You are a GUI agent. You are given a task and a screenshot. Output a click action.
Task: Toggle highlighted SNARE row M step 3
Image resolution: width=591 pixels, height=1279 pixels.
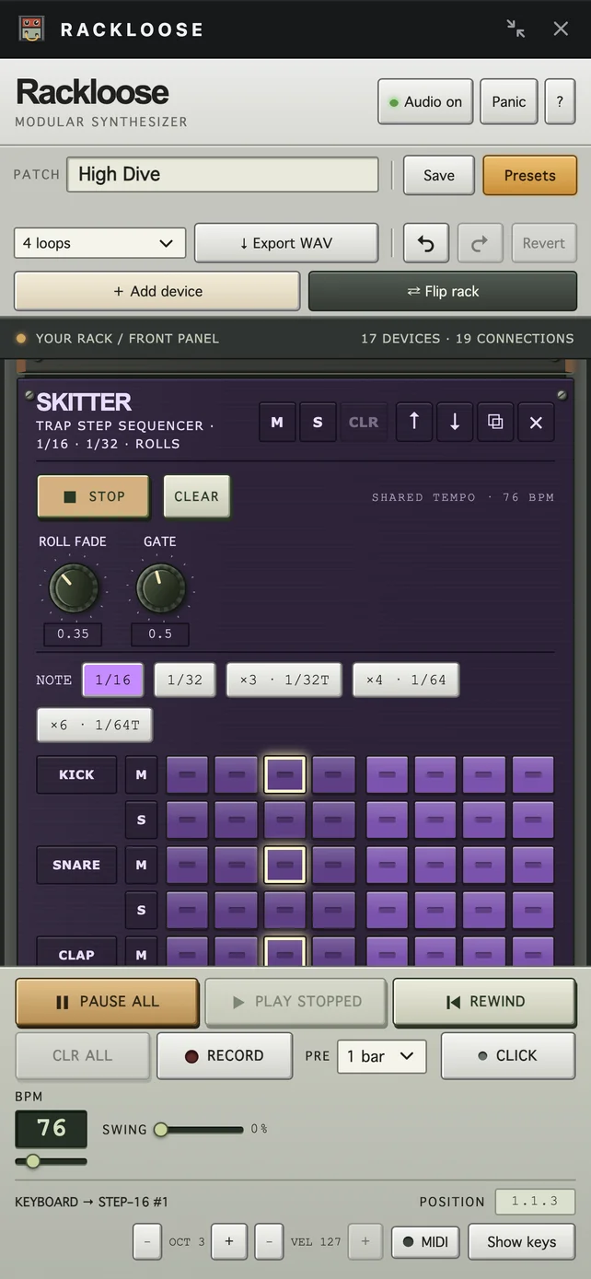click(x=284, y=865)
